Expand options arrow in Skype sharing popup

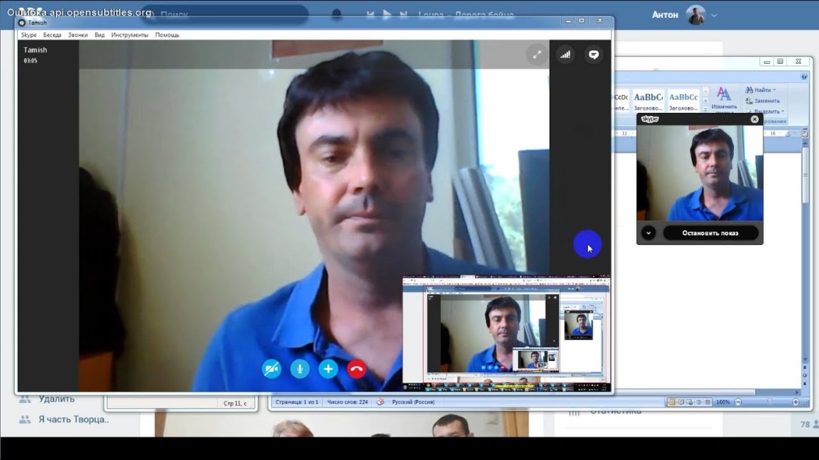point(648,233)
